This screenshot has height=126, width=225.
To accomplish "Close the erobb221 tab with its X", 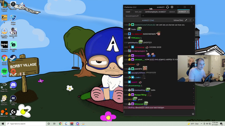I will click(188, 12).
